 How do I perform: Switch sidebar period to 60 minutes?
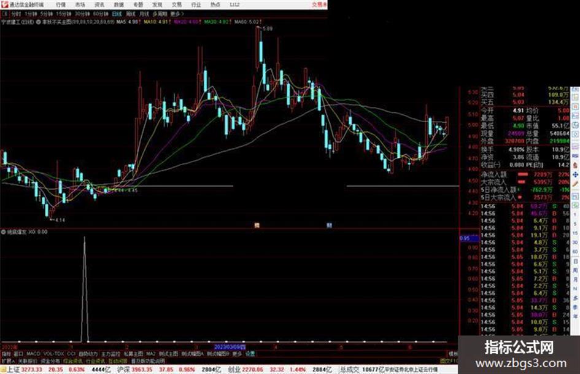click(576, 251)
